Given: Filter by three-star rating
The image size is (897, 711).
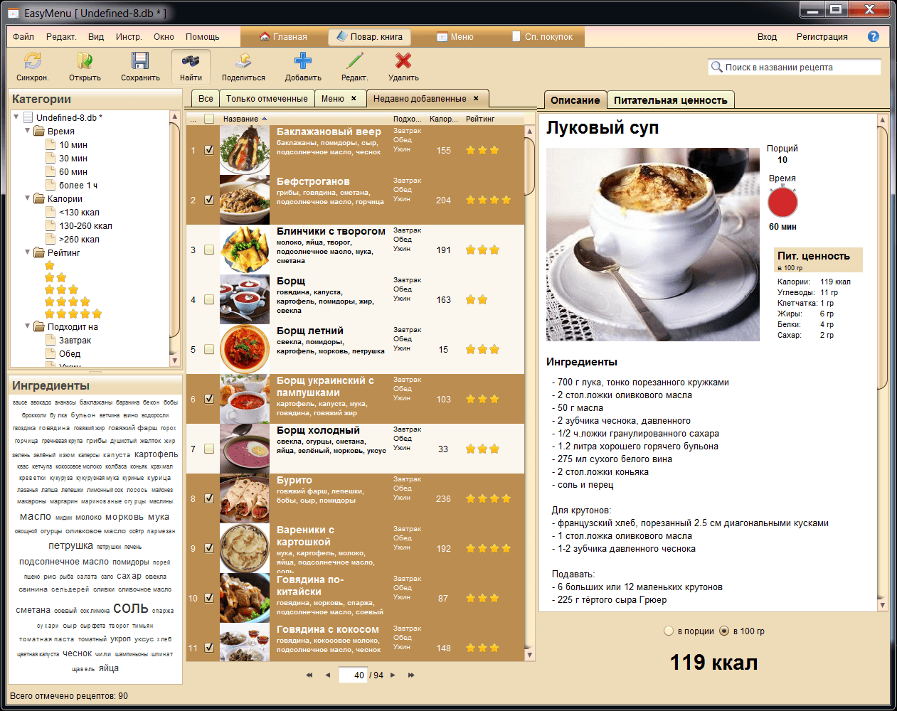Looking at the screenshot, I should (x=61, y=290).
